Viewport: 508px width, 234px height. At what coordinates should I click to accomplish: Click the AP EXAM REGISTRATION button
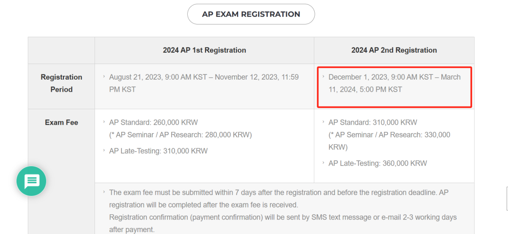tap(251, 14)
